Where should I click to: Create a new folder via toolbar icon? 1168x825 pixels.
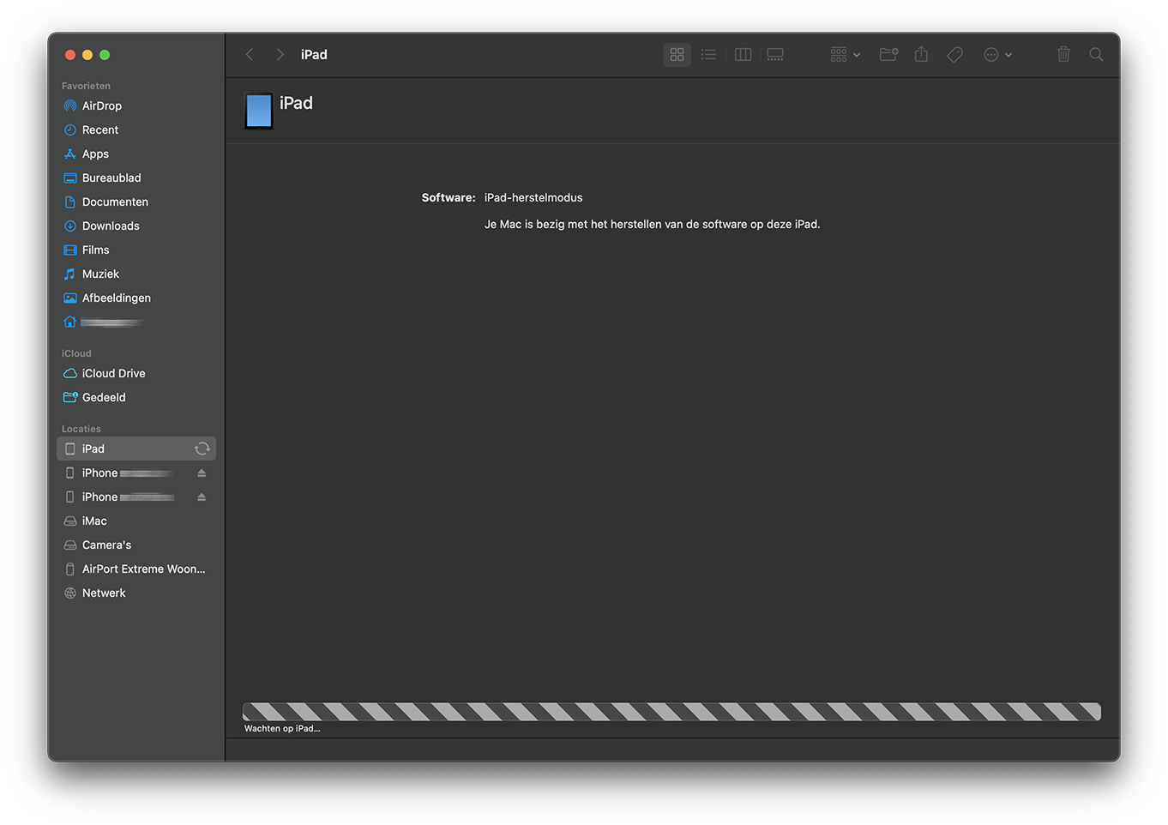pos(888,54)
